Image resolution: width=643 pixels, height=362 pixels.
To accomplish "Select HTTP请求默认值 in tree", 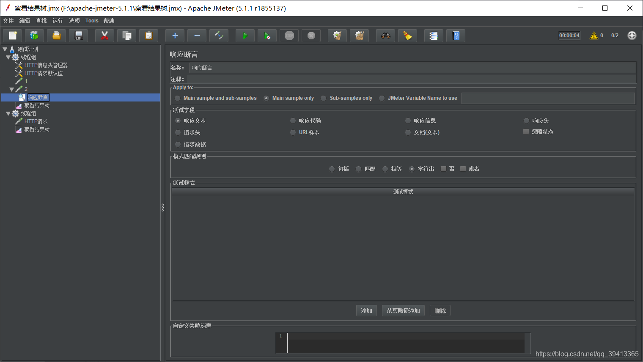I will point(44,73).
